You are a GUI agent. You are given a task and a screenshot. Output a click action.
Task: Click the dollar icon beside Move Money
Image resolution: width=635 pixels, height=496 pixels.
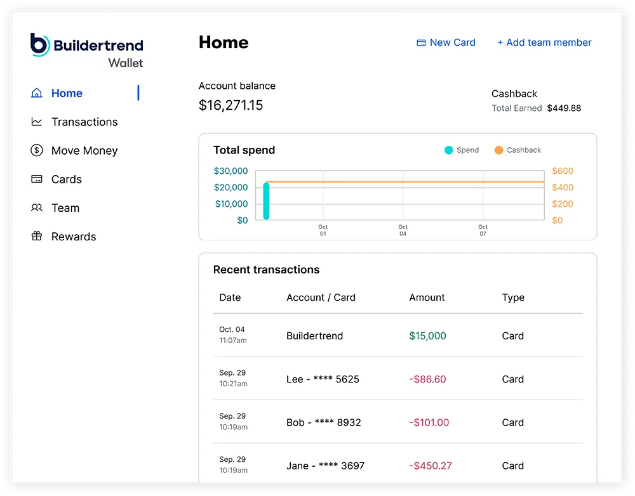pos(37,150)
